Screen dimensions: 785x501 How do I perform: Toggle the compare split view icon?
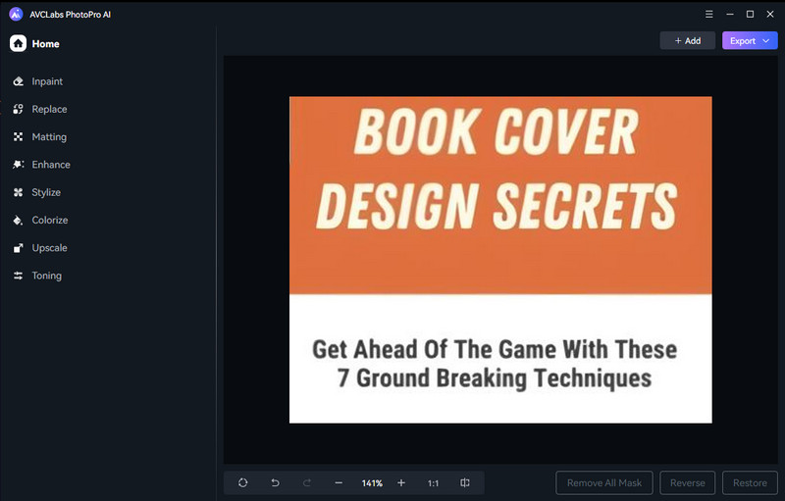[465, 483]
